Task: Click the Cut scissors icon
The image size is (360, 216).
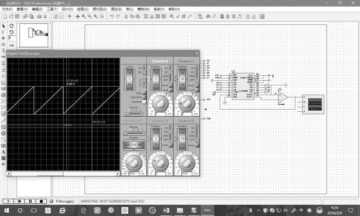Action: coord(126,16)
